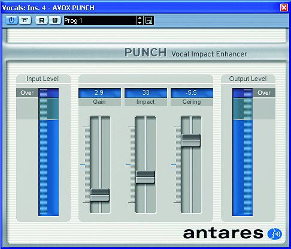The height and width of the screenshot is (249, 291).
Task: Click the antares brand text
Action: (223, 233)
